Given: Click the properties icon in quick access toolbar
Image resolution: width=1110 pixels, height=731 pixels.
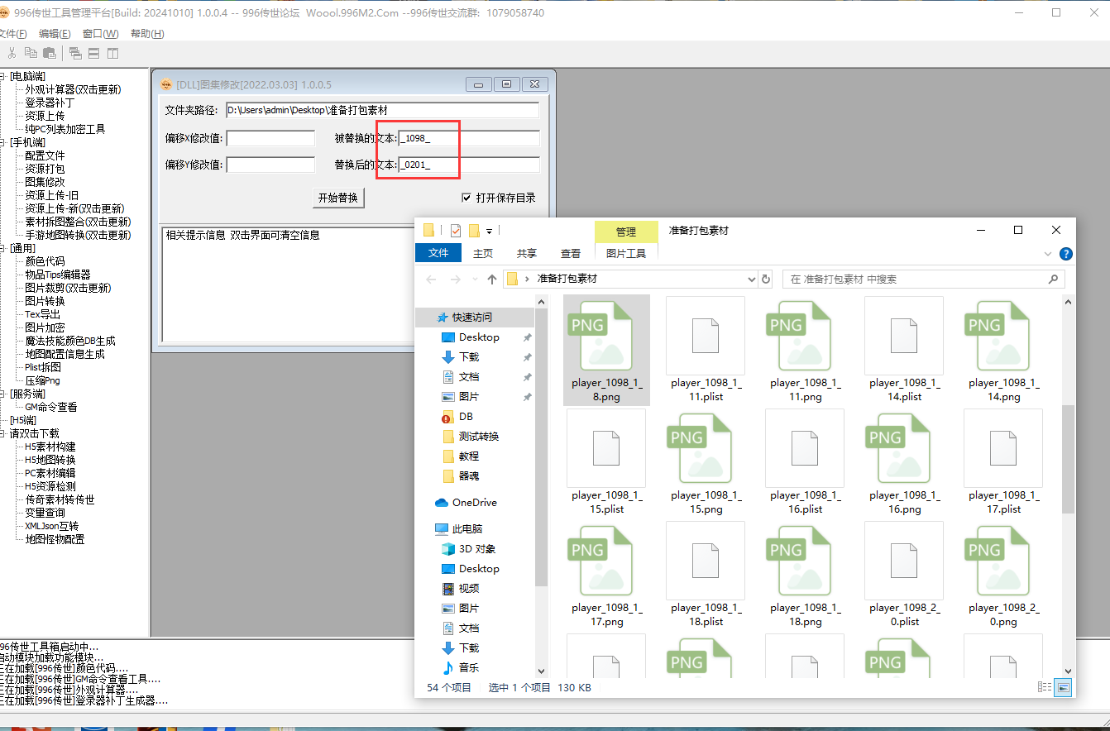Looking at the screenshot, I should tap(455, 231).
